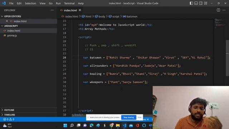Image resolution: width=229 pixels, height=129 pixels.
Task: Click "Sanju Samson" string on line 30
Action: coord(133,82)
